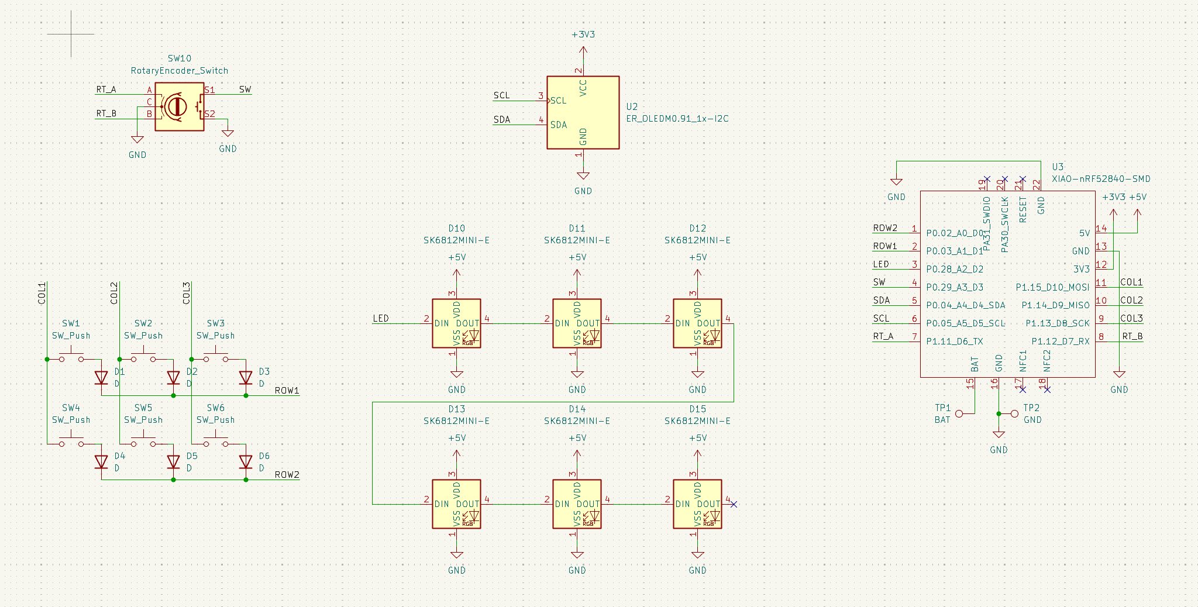Select the D10 SK6812 LED symbol
The height and width of the screenshot is (607, 1198).
[x=456, y=323]
